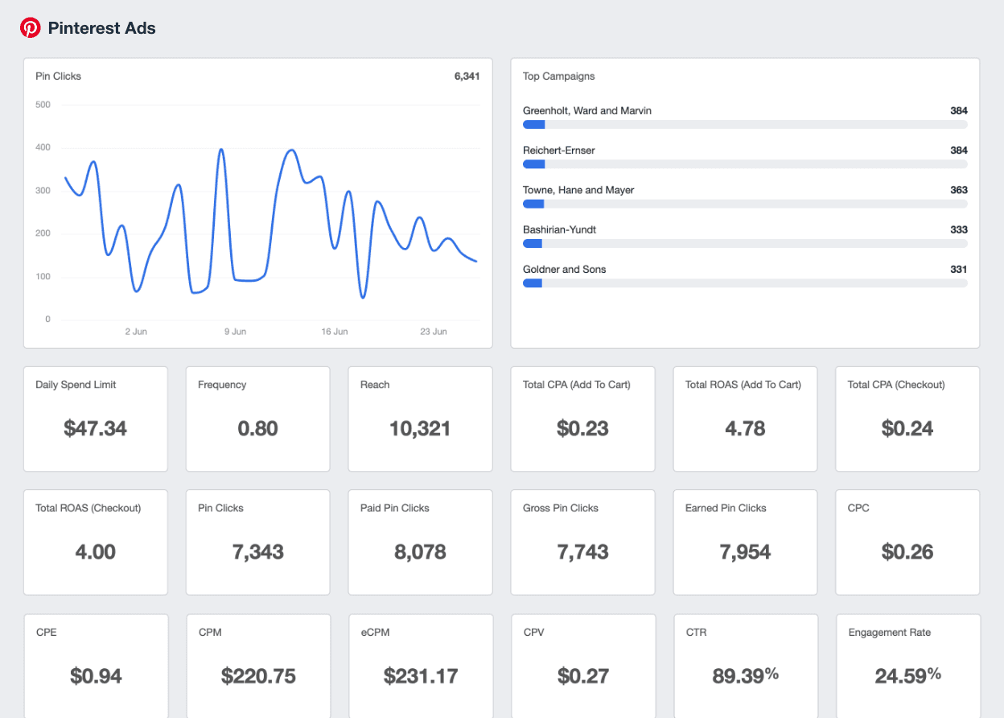Click the Total ROAS (Add To Cart) card
1004x718 pixels.
(745, 419)
